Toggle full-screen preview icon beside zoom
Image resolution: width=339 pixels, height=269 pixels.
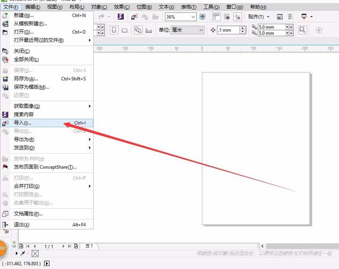tap(202, 16)
